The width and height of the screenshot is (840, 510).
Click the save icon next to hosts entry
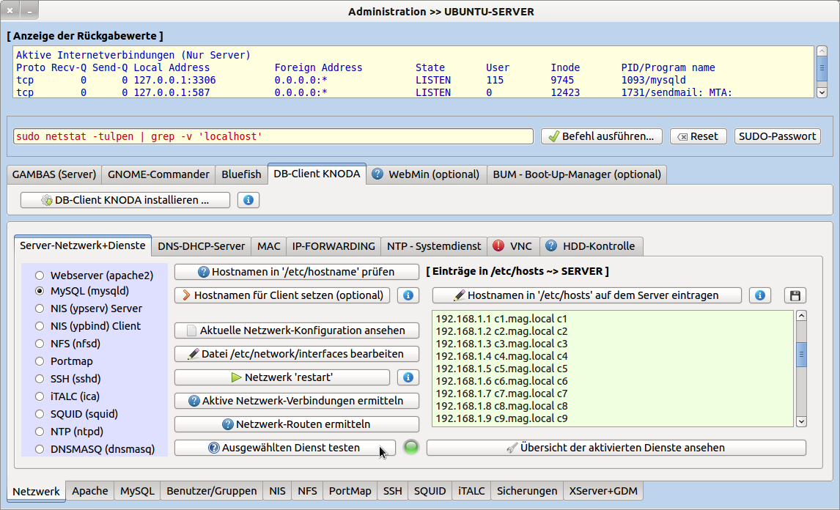click(x=795, y=295)
